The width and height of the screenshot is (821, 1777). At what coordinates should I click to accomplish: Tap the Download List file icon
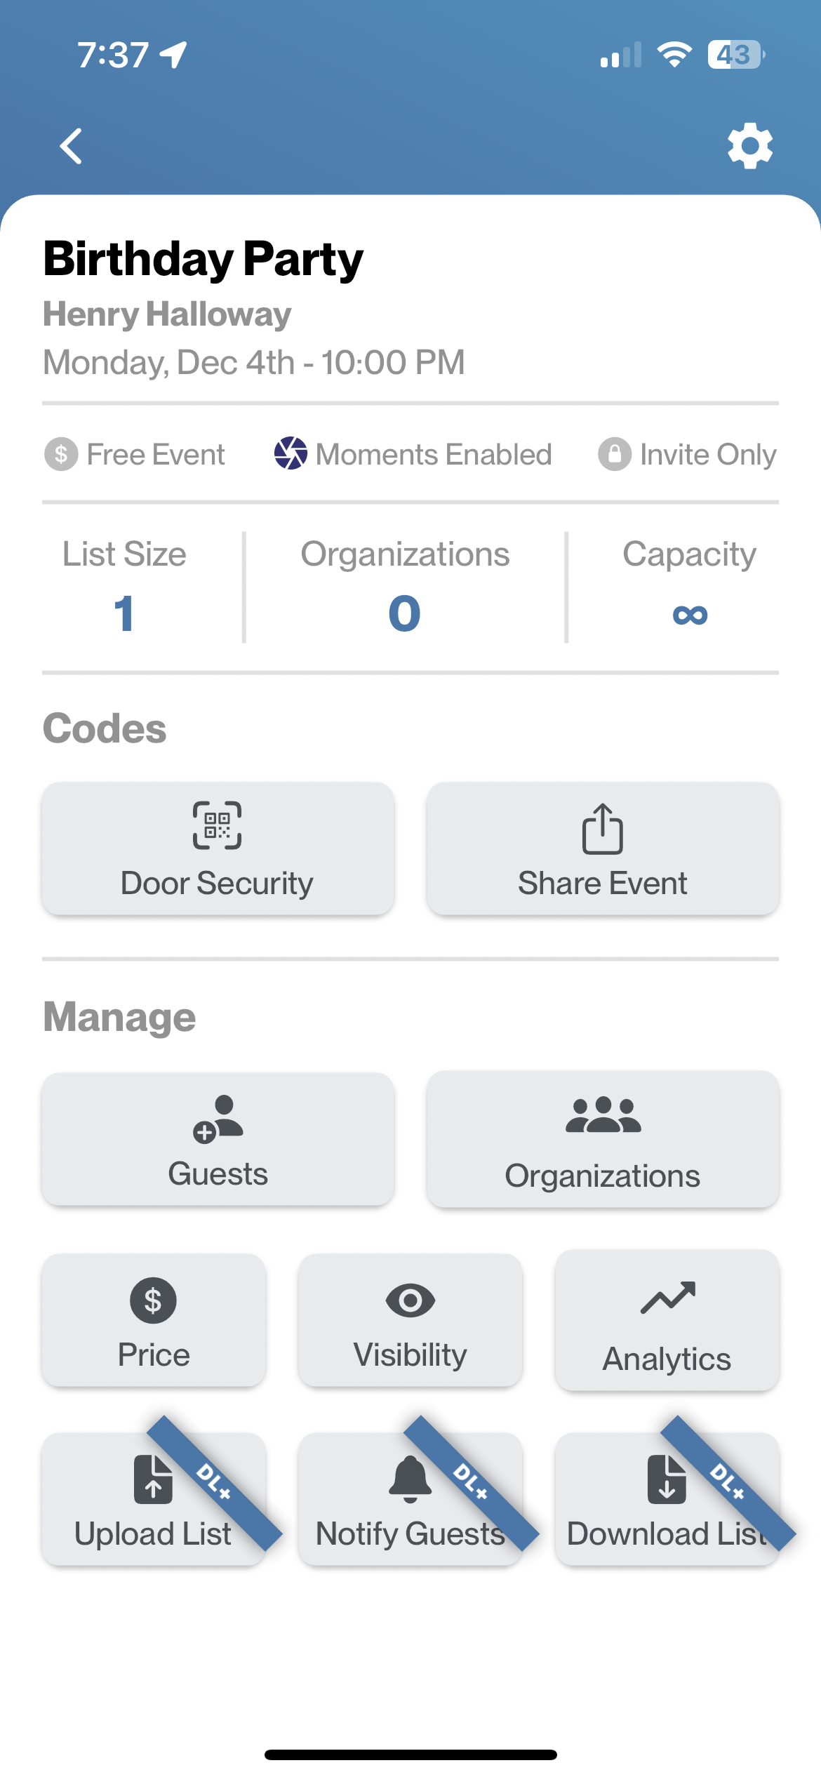click(667, 1479)
